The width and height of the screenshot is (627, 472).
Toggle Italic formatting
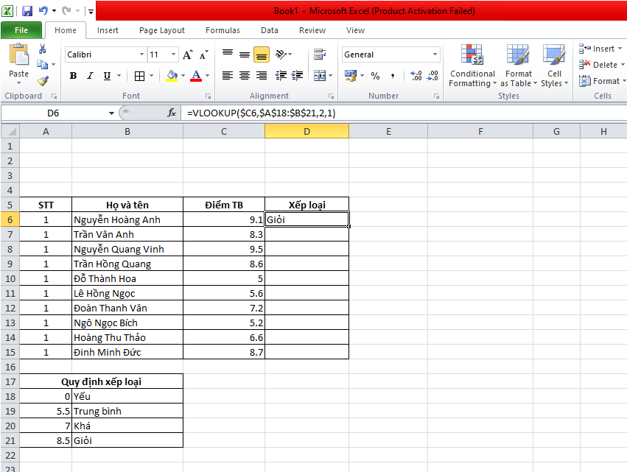pyautogui.click(x=90, y=76)
